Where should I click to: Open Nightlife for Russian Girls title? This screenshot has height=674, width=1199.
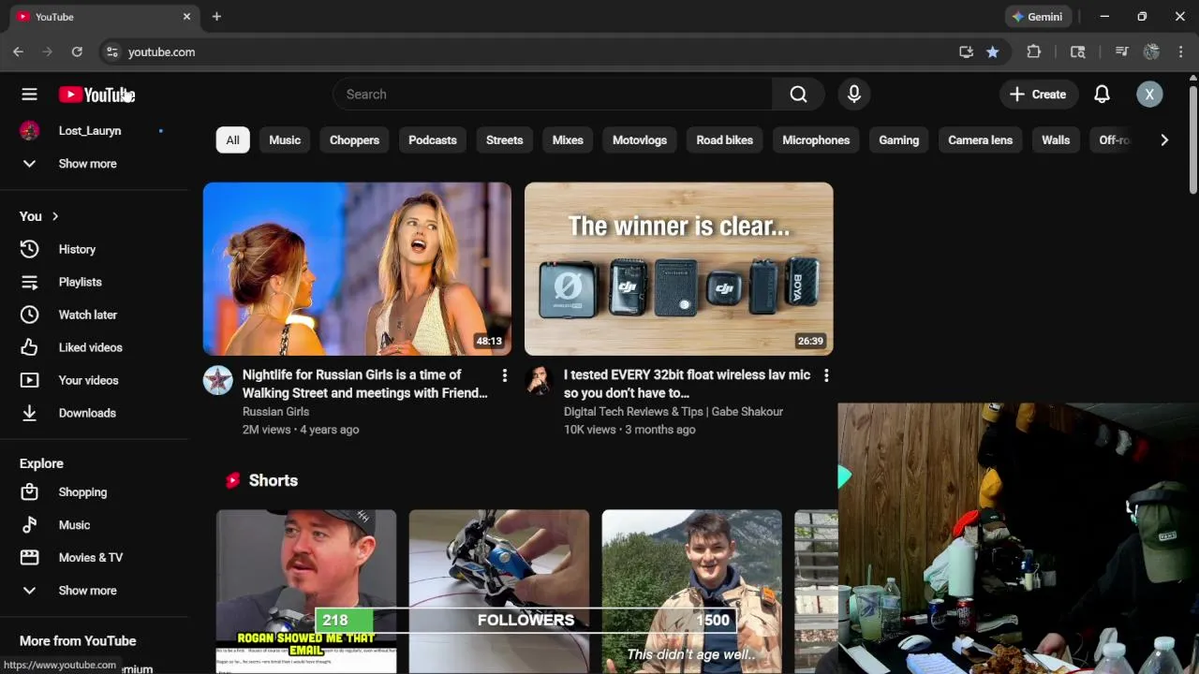pos(364,384)
